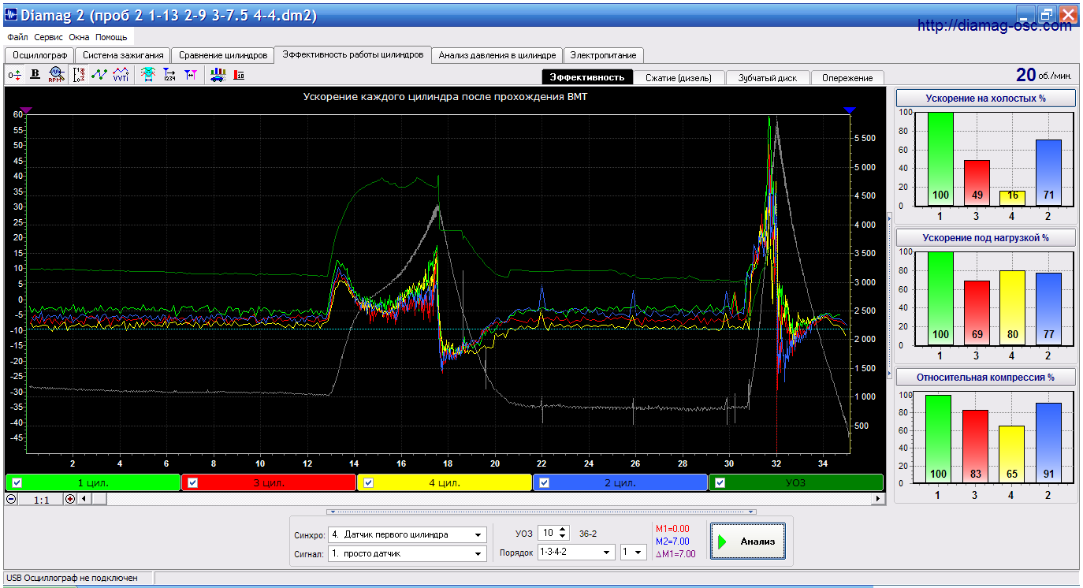Click the Анализ button

[747, 541]
